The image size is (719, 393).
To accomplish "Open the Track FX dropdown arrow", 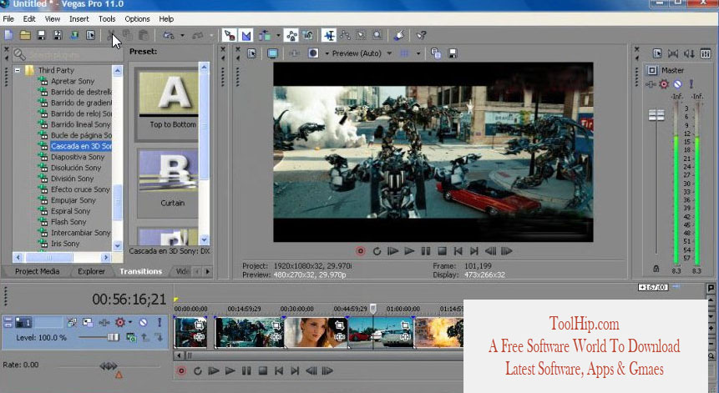I will [x=130, y=322].
